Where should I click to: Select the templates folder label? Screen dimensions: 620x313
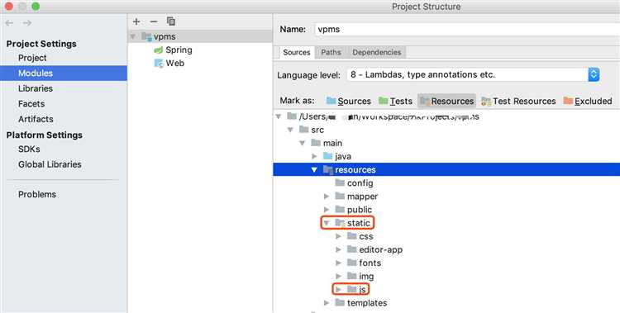tap(367, 303)
